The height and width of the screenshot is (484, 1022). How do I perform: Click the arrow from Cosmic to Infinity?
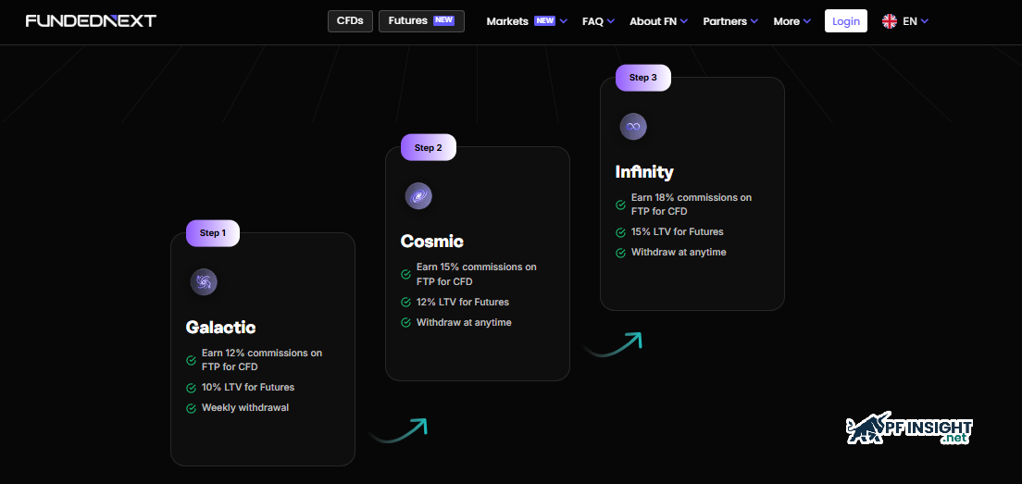(x=613, y=344)
